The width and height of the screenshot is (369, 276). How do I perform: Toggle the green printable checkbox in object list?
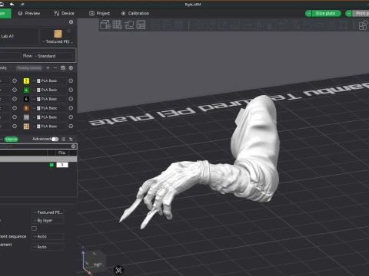coord(52,165)
